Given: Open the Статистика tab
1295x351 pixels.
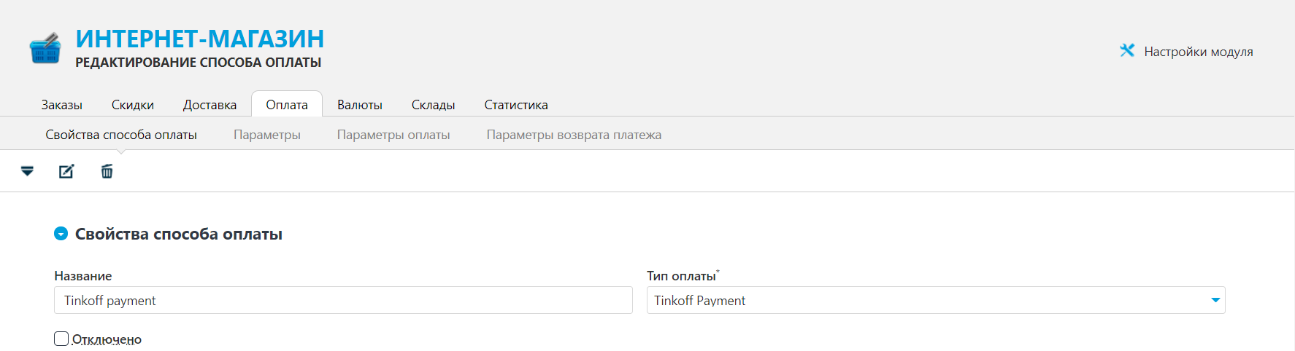Looking at the screenshot, I should tap(516, 105).
